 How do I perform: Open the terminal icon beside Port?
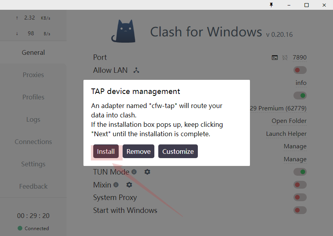(x=275, y=58)
